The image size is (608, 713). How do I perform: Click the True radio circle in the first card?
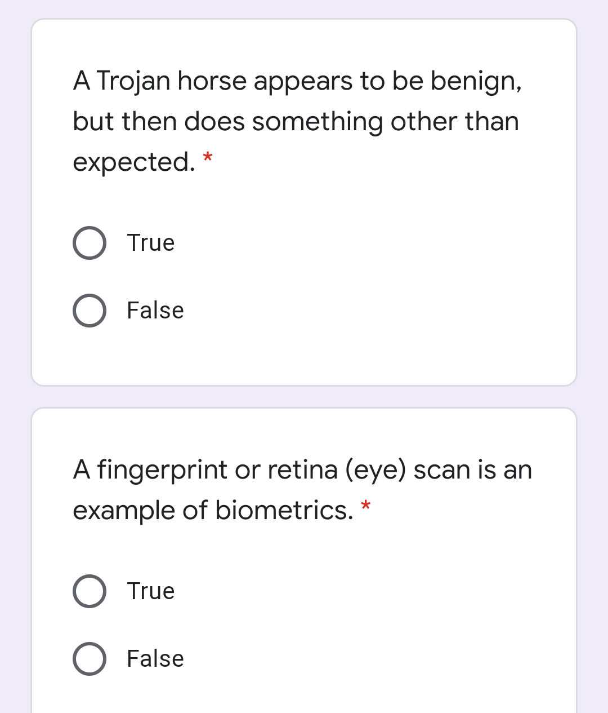pyautogui.click(x=89, y=243)
